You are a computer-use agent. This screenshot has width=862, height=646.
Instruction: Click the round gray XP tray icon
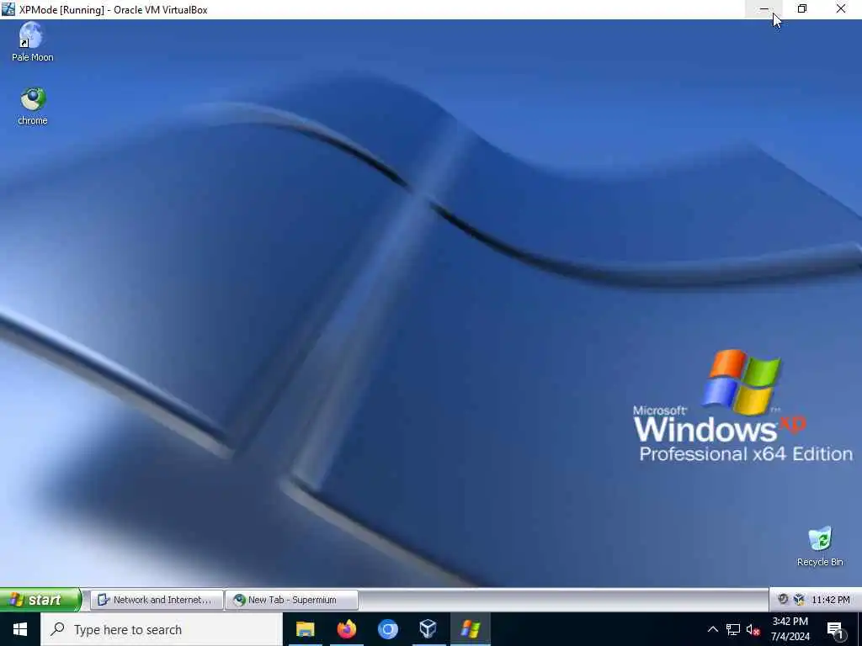pyautogui.click(x=783, y=599)
